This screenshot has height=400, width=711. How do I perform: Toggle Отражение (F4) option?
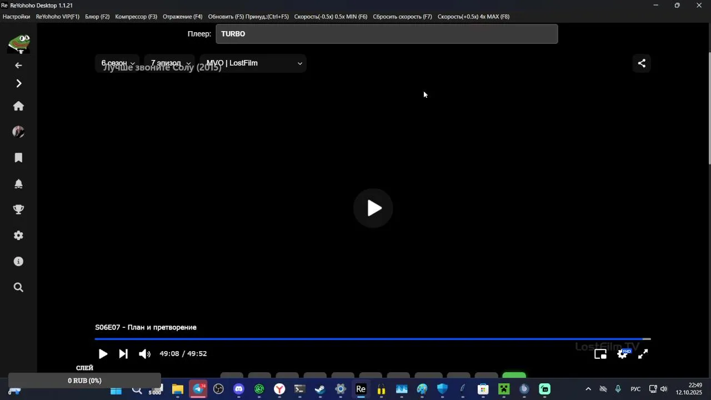(x=183, y=17)
